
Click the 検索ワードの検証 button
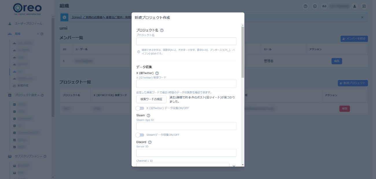[151, 99]
